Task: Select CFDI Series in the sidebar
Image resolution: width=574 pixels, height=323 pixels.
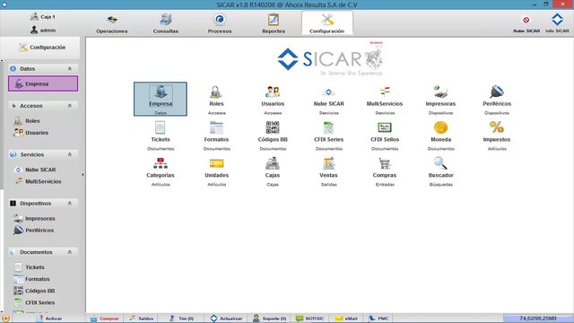Action: click(x=34, y=302)
